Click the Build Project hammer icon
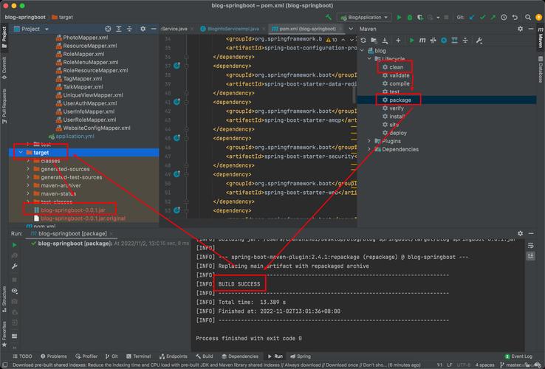 pyautogui.click(x=329, y=17)
